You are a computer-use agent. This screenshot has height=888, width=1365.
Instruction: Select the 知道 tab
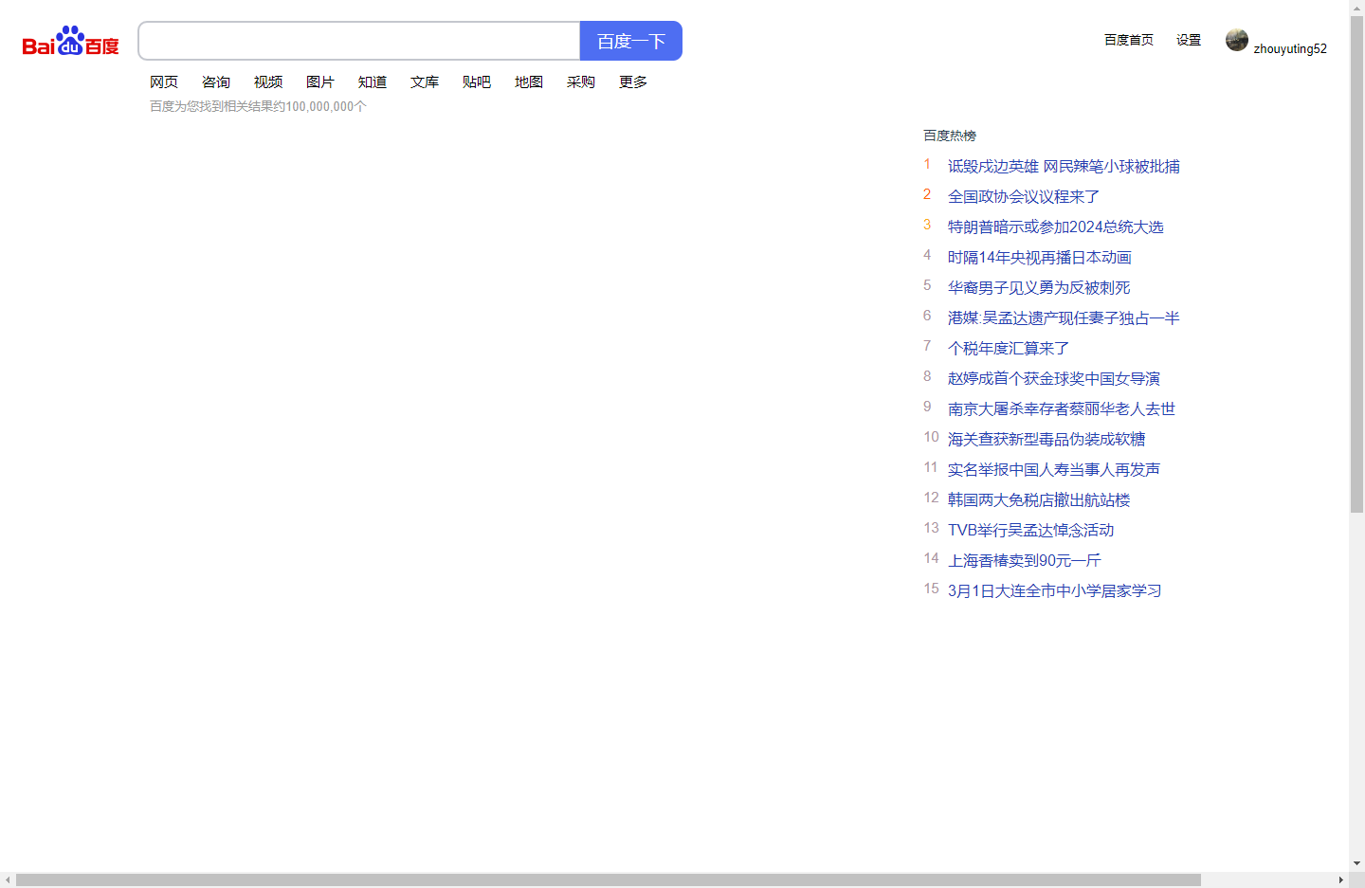pyautogui.click(x=373, y=82)
